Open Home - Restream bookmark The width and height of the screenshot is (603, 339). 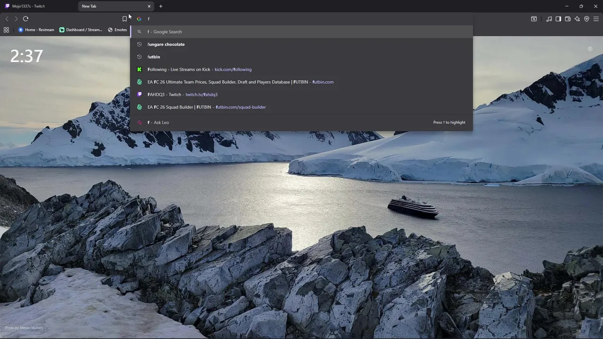click(x=36, y=30)
